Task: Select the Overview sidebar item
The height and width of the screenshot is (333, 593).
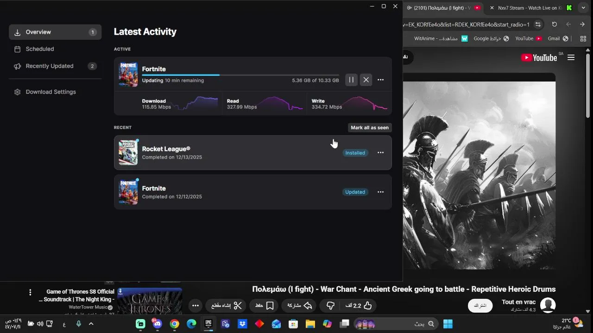Action: [x=55, y=32]
